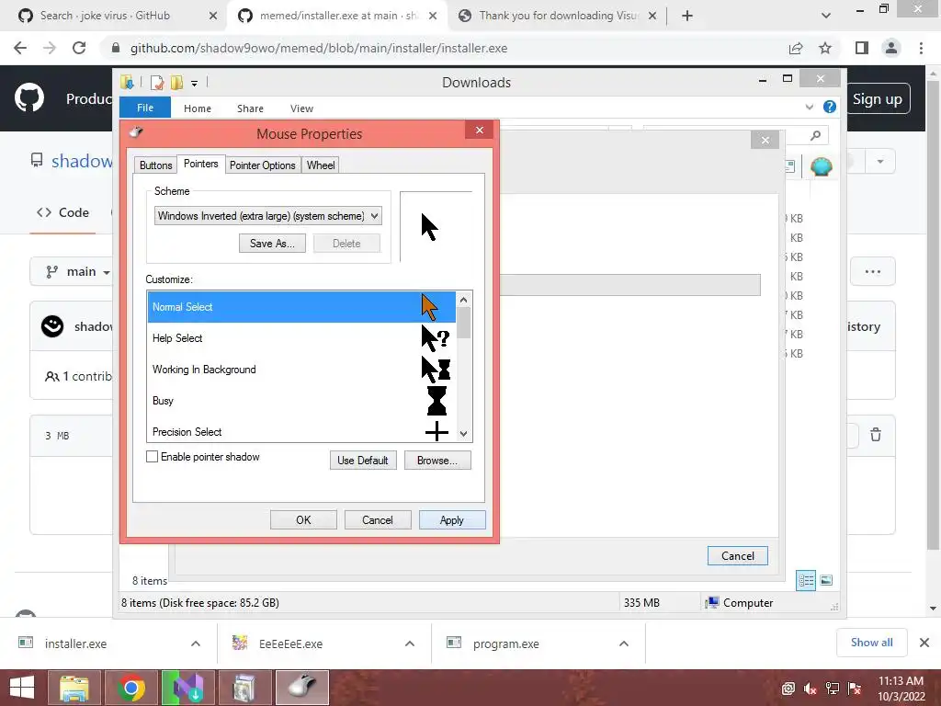Bookmark this tab with star icon
The width and height of the screenshot is (941, 706).
[x=825, y=48]
